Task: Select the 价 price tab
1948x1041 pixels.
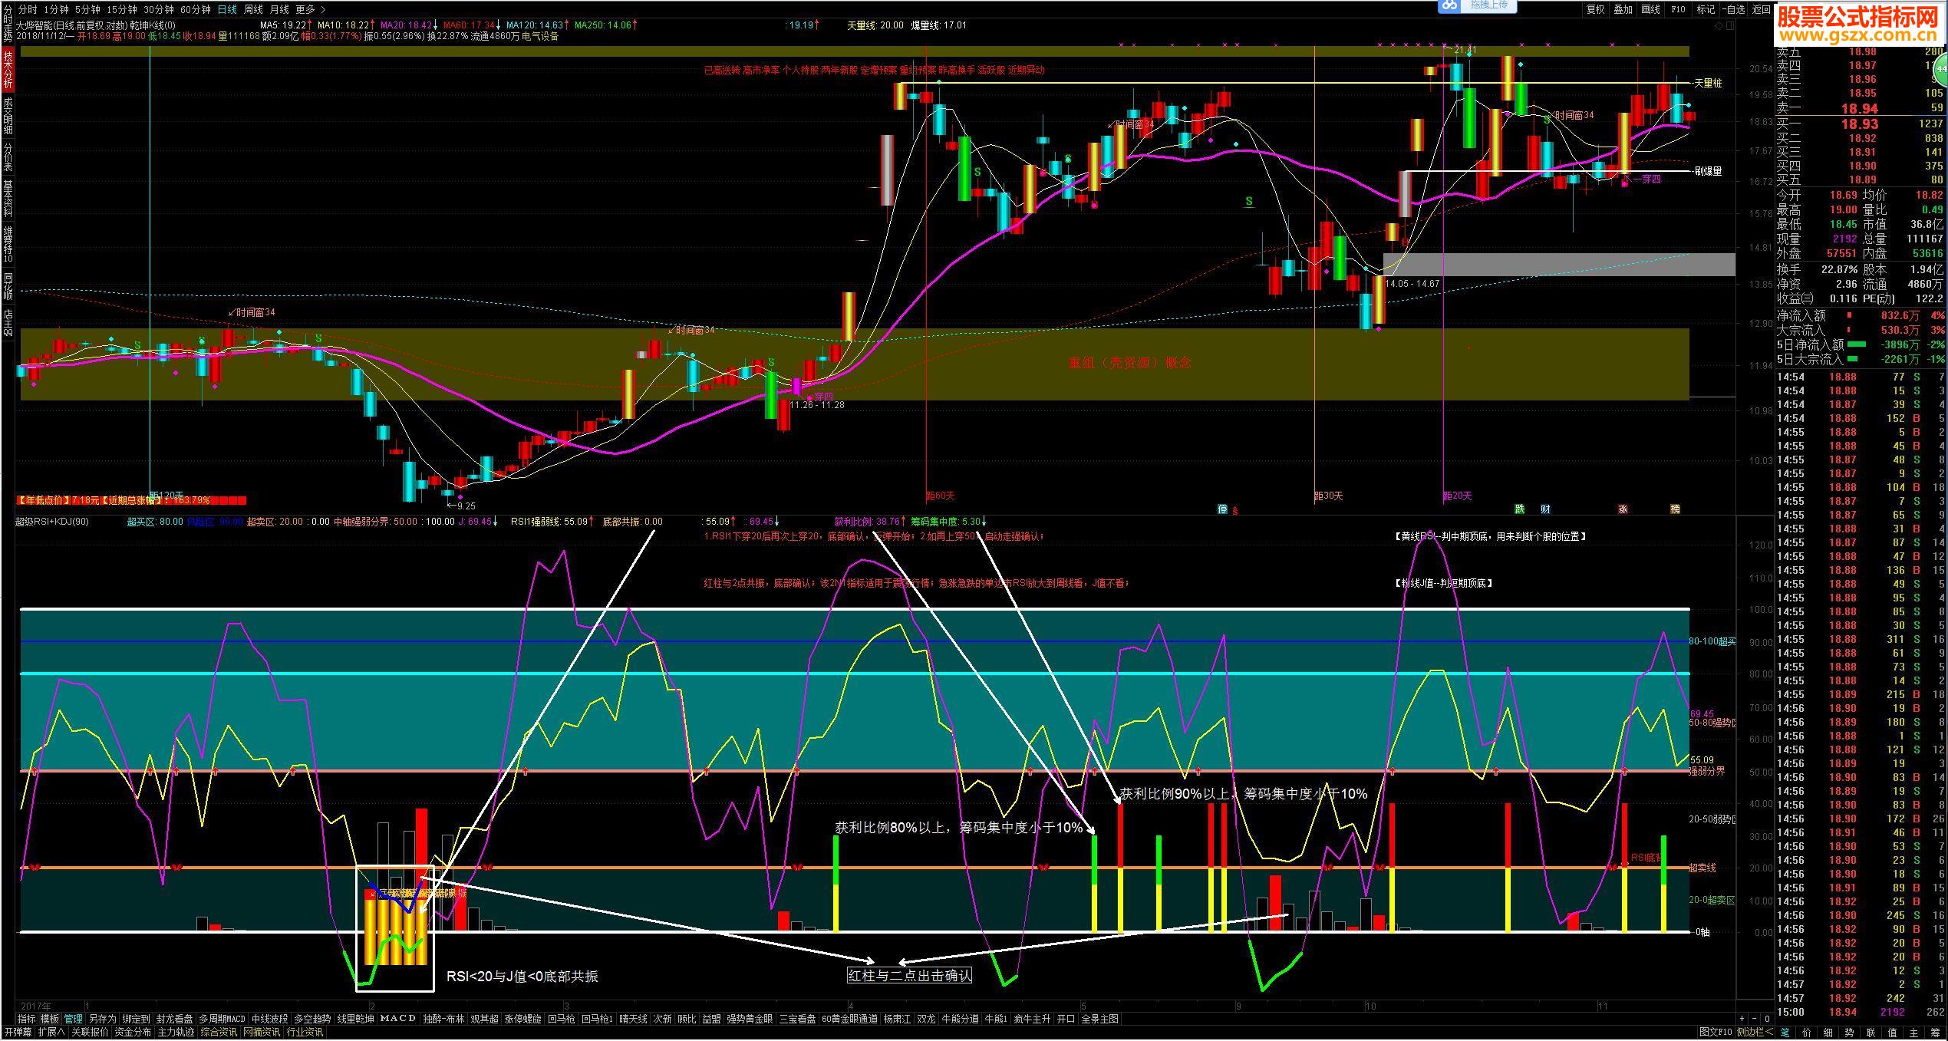Action: [1806, 1033]
